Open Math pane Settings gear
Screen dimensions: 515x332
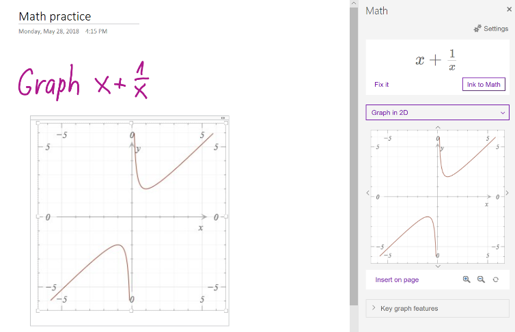click(491, 29)
